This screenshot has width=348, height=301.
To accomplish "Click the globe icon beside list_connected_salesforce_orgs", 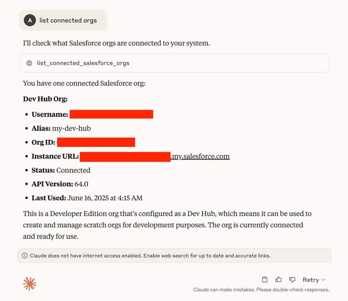I will (x=29, y=63).
